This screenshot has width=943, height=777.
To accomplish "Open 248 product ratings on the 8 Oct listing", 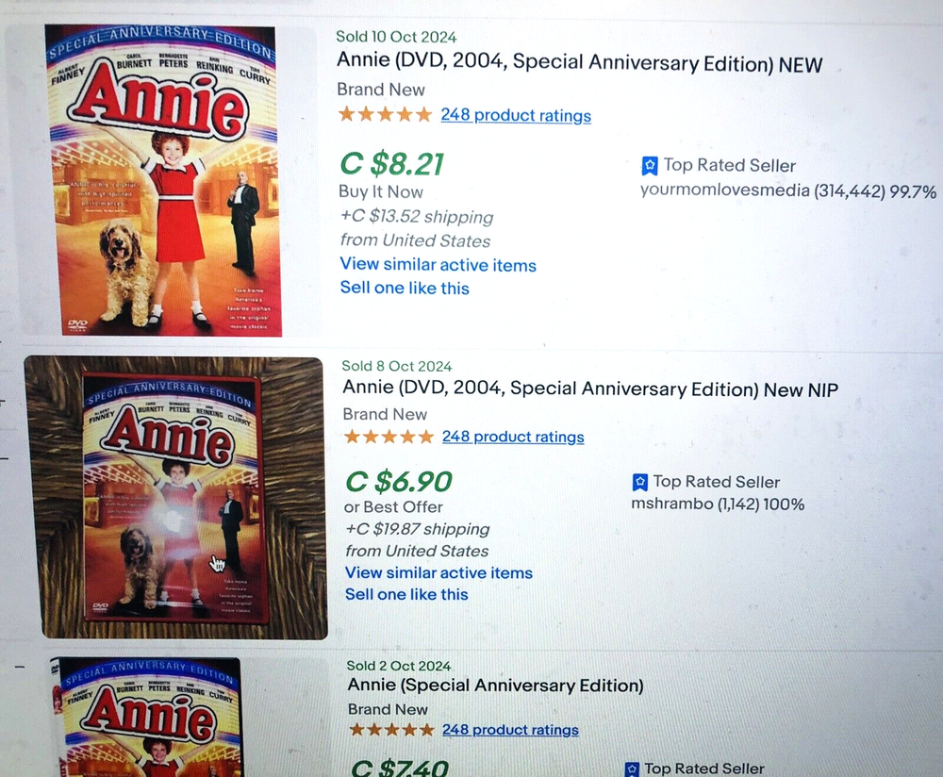I will (513, 437).
